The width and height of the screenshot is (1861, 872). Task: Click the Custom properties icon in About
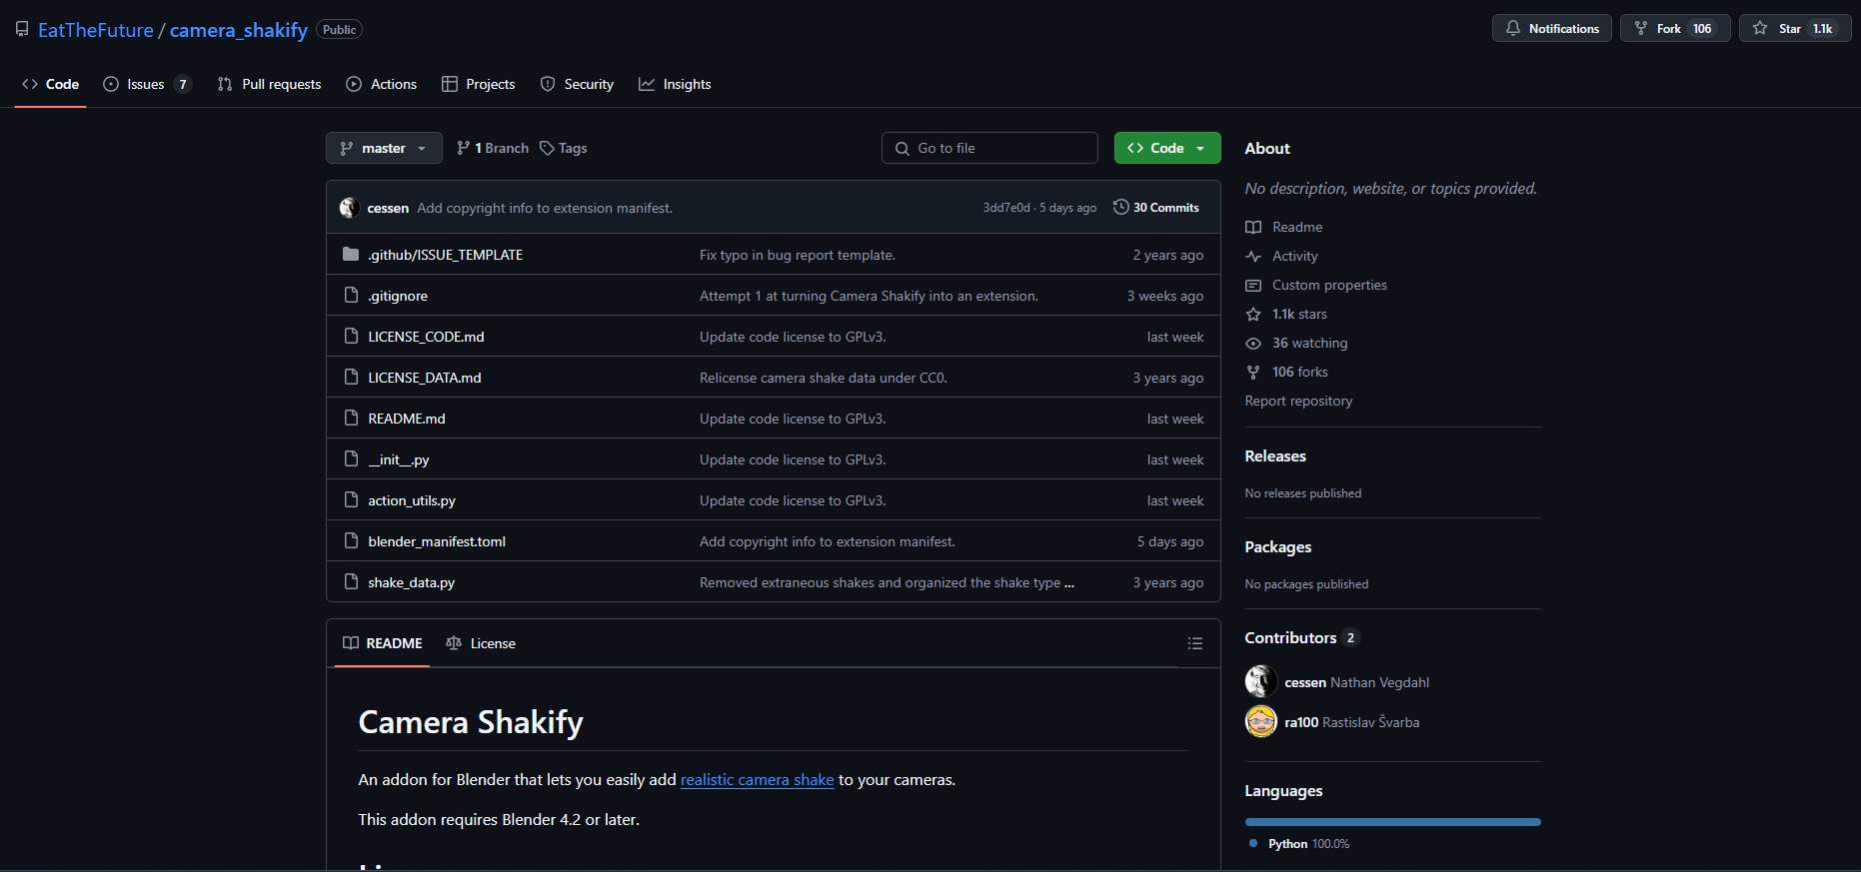(1253, 286)
